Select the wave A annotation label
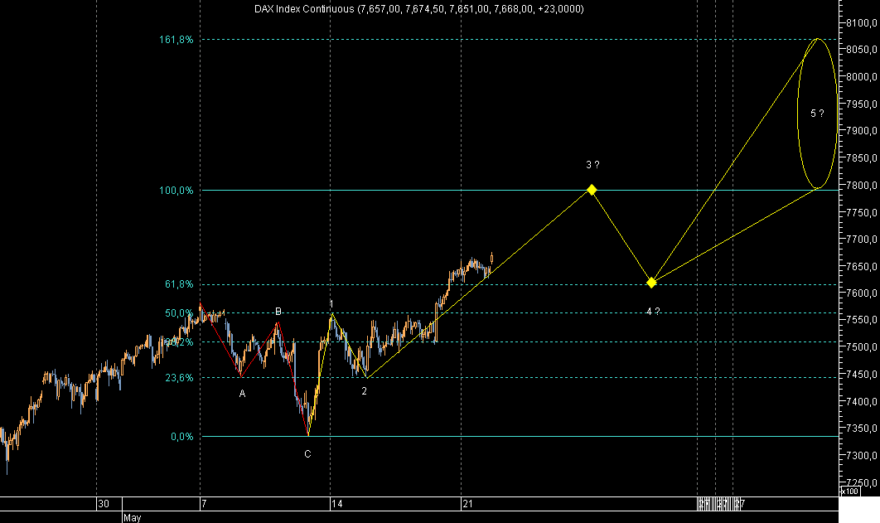 coord(243,391)
